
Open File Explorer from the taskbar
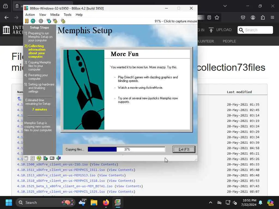94,202
